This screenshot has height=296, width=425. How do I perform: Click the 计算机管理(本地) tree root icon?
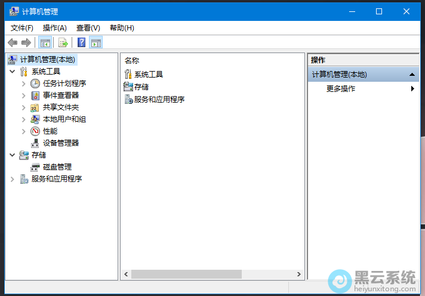pos(12,60)
